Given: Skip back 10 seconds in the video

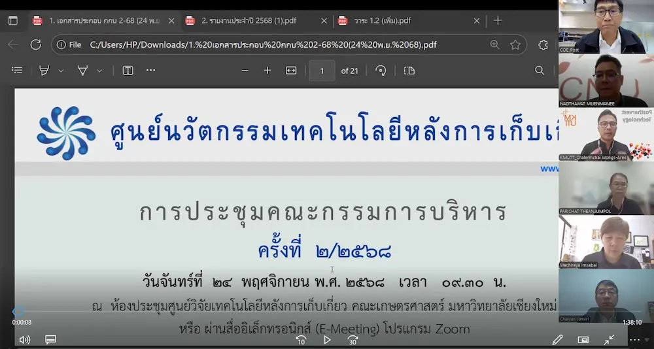Looking at the screenshot, I should point(301,340).
